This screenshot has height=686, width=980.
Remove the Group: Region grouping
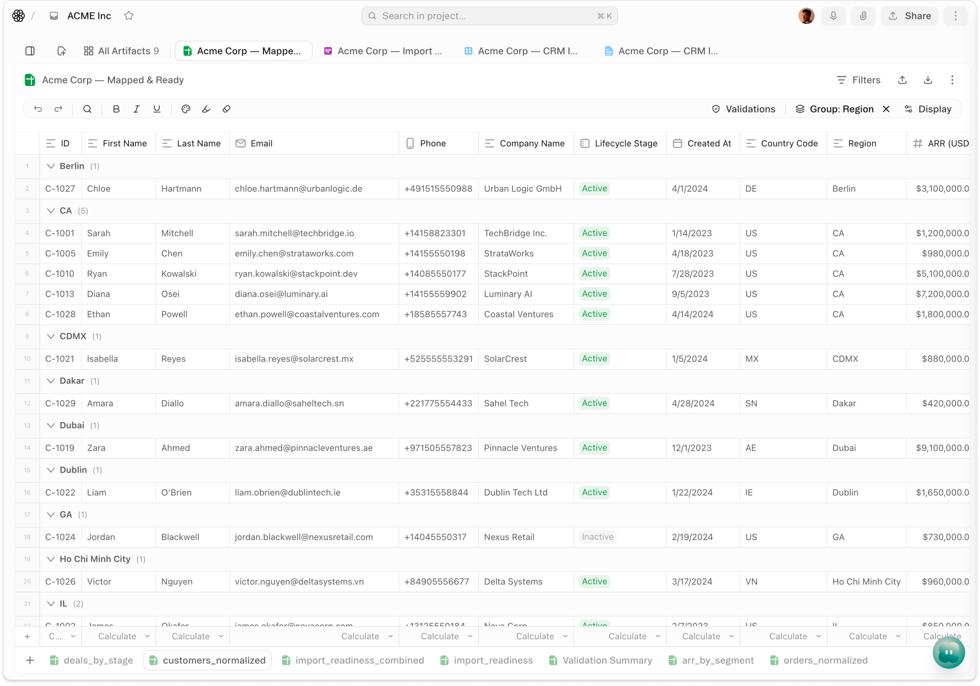[886, 109]
